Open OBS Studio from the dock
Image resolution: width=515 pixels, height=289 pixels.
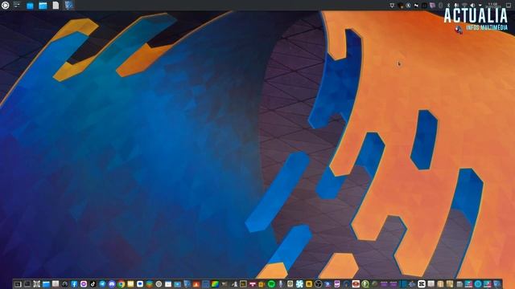[x=319, y=284]
